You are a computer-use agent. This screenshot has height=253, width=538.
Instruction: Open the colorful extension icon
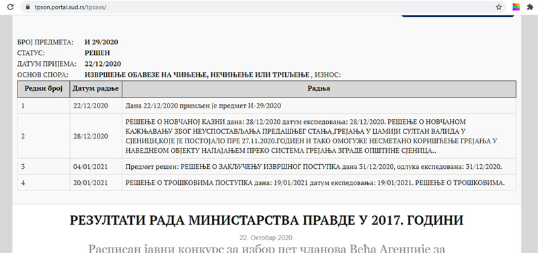516,7
